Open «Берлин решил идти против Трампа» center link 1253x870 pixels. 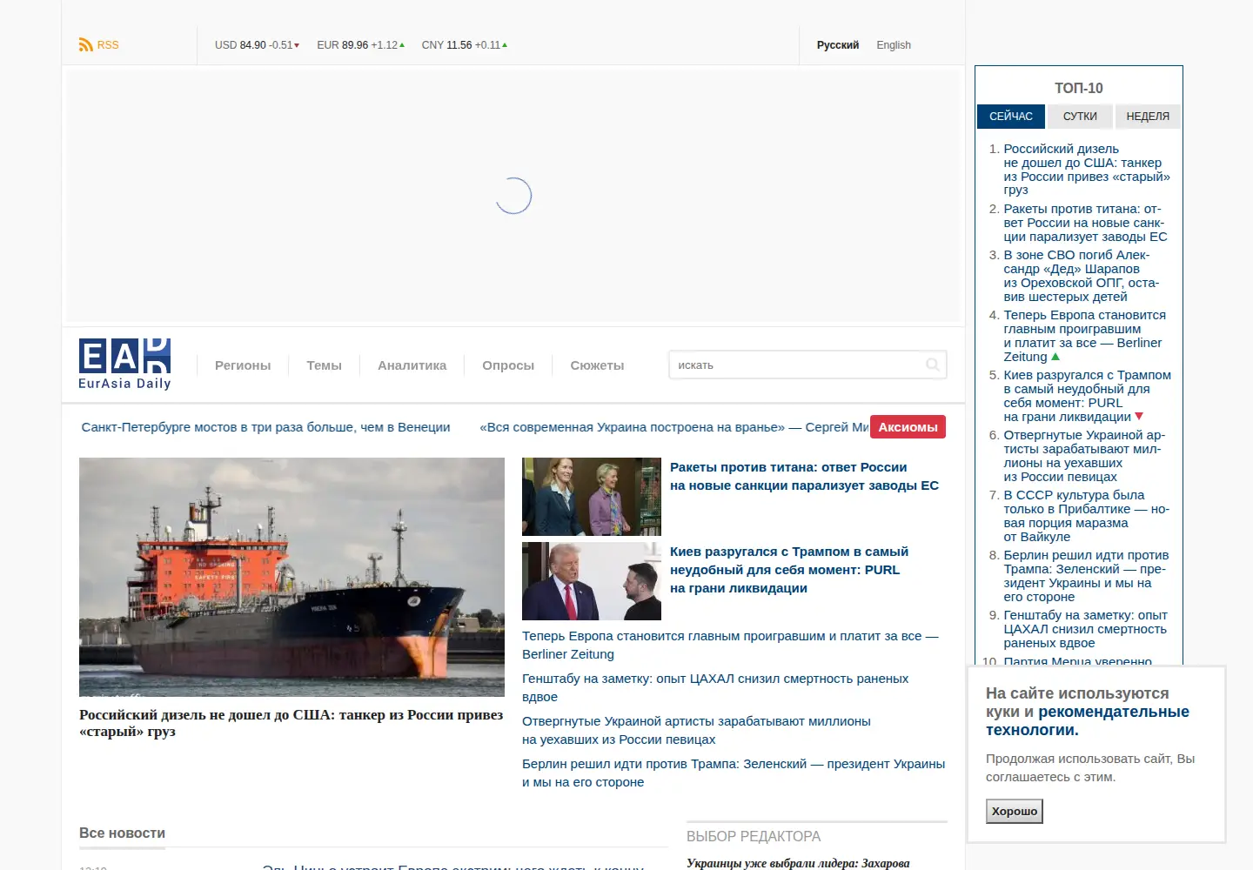(x=734, y=773)
